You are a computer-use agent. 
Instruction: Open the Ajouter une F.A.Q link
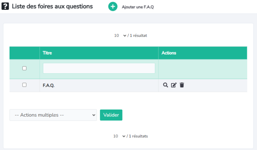coord(138,7)
